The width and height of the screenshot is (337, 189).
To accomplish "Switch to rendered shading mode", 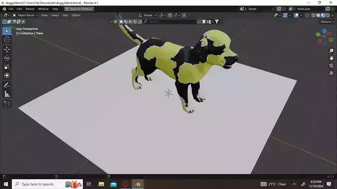I will coord(328,15).
